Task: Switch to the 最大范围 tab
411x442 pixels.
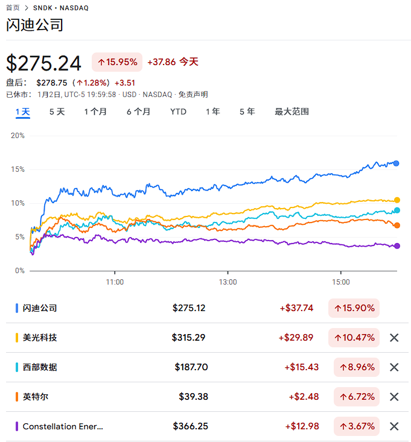Action: 292,112
